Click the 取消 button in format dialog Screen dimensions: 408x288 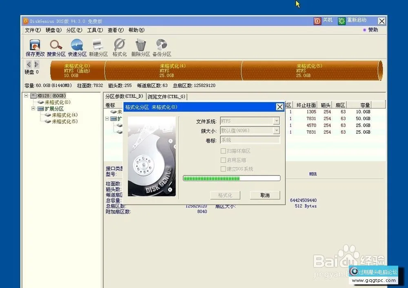(x=264, y=195)
